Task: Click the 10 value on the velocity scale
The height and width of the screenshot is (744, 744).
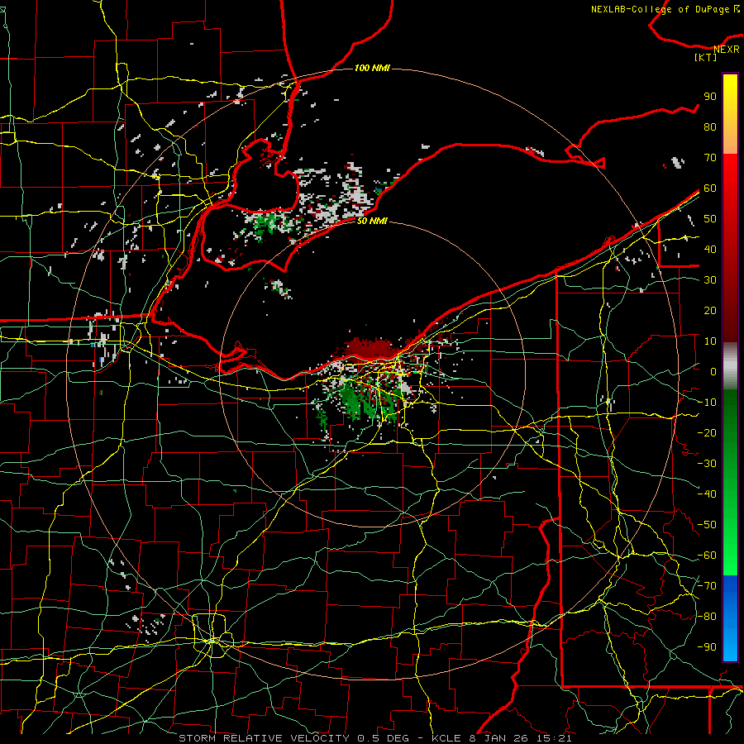Action: pyautogui.click(x=710, y=341)
